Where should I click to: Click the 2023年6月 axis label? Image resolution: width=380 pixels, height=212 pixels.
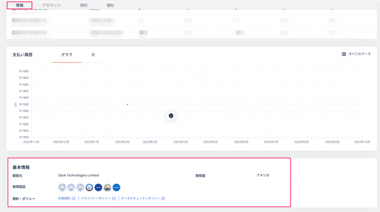[241, 142]
